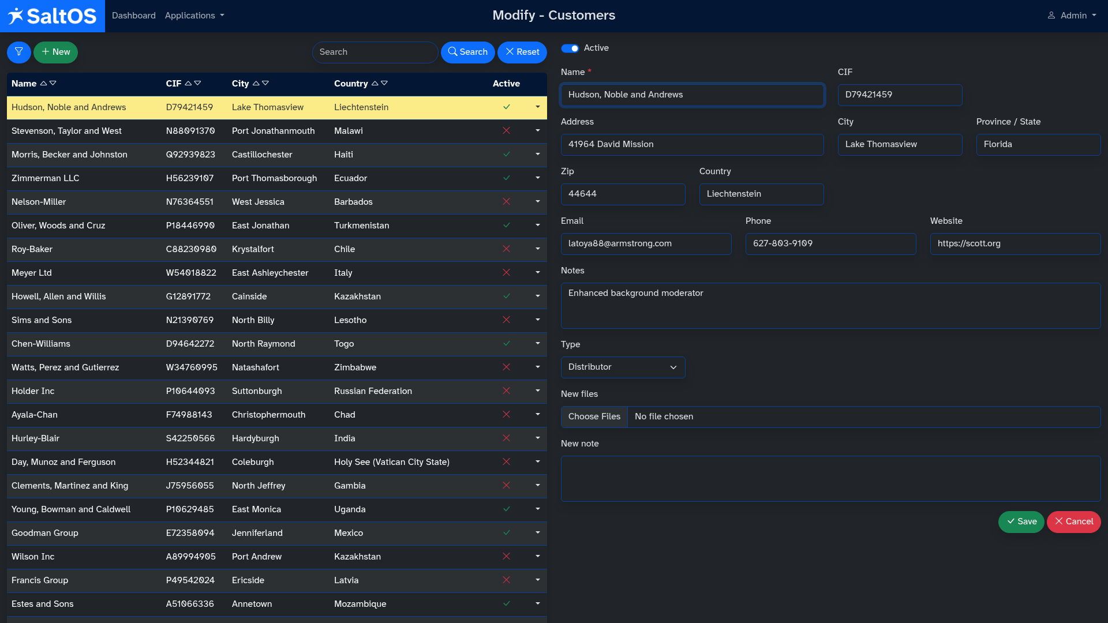Click the SaltOS logo
Screen dimensions: 1108x623
click(x=53, y=16)
